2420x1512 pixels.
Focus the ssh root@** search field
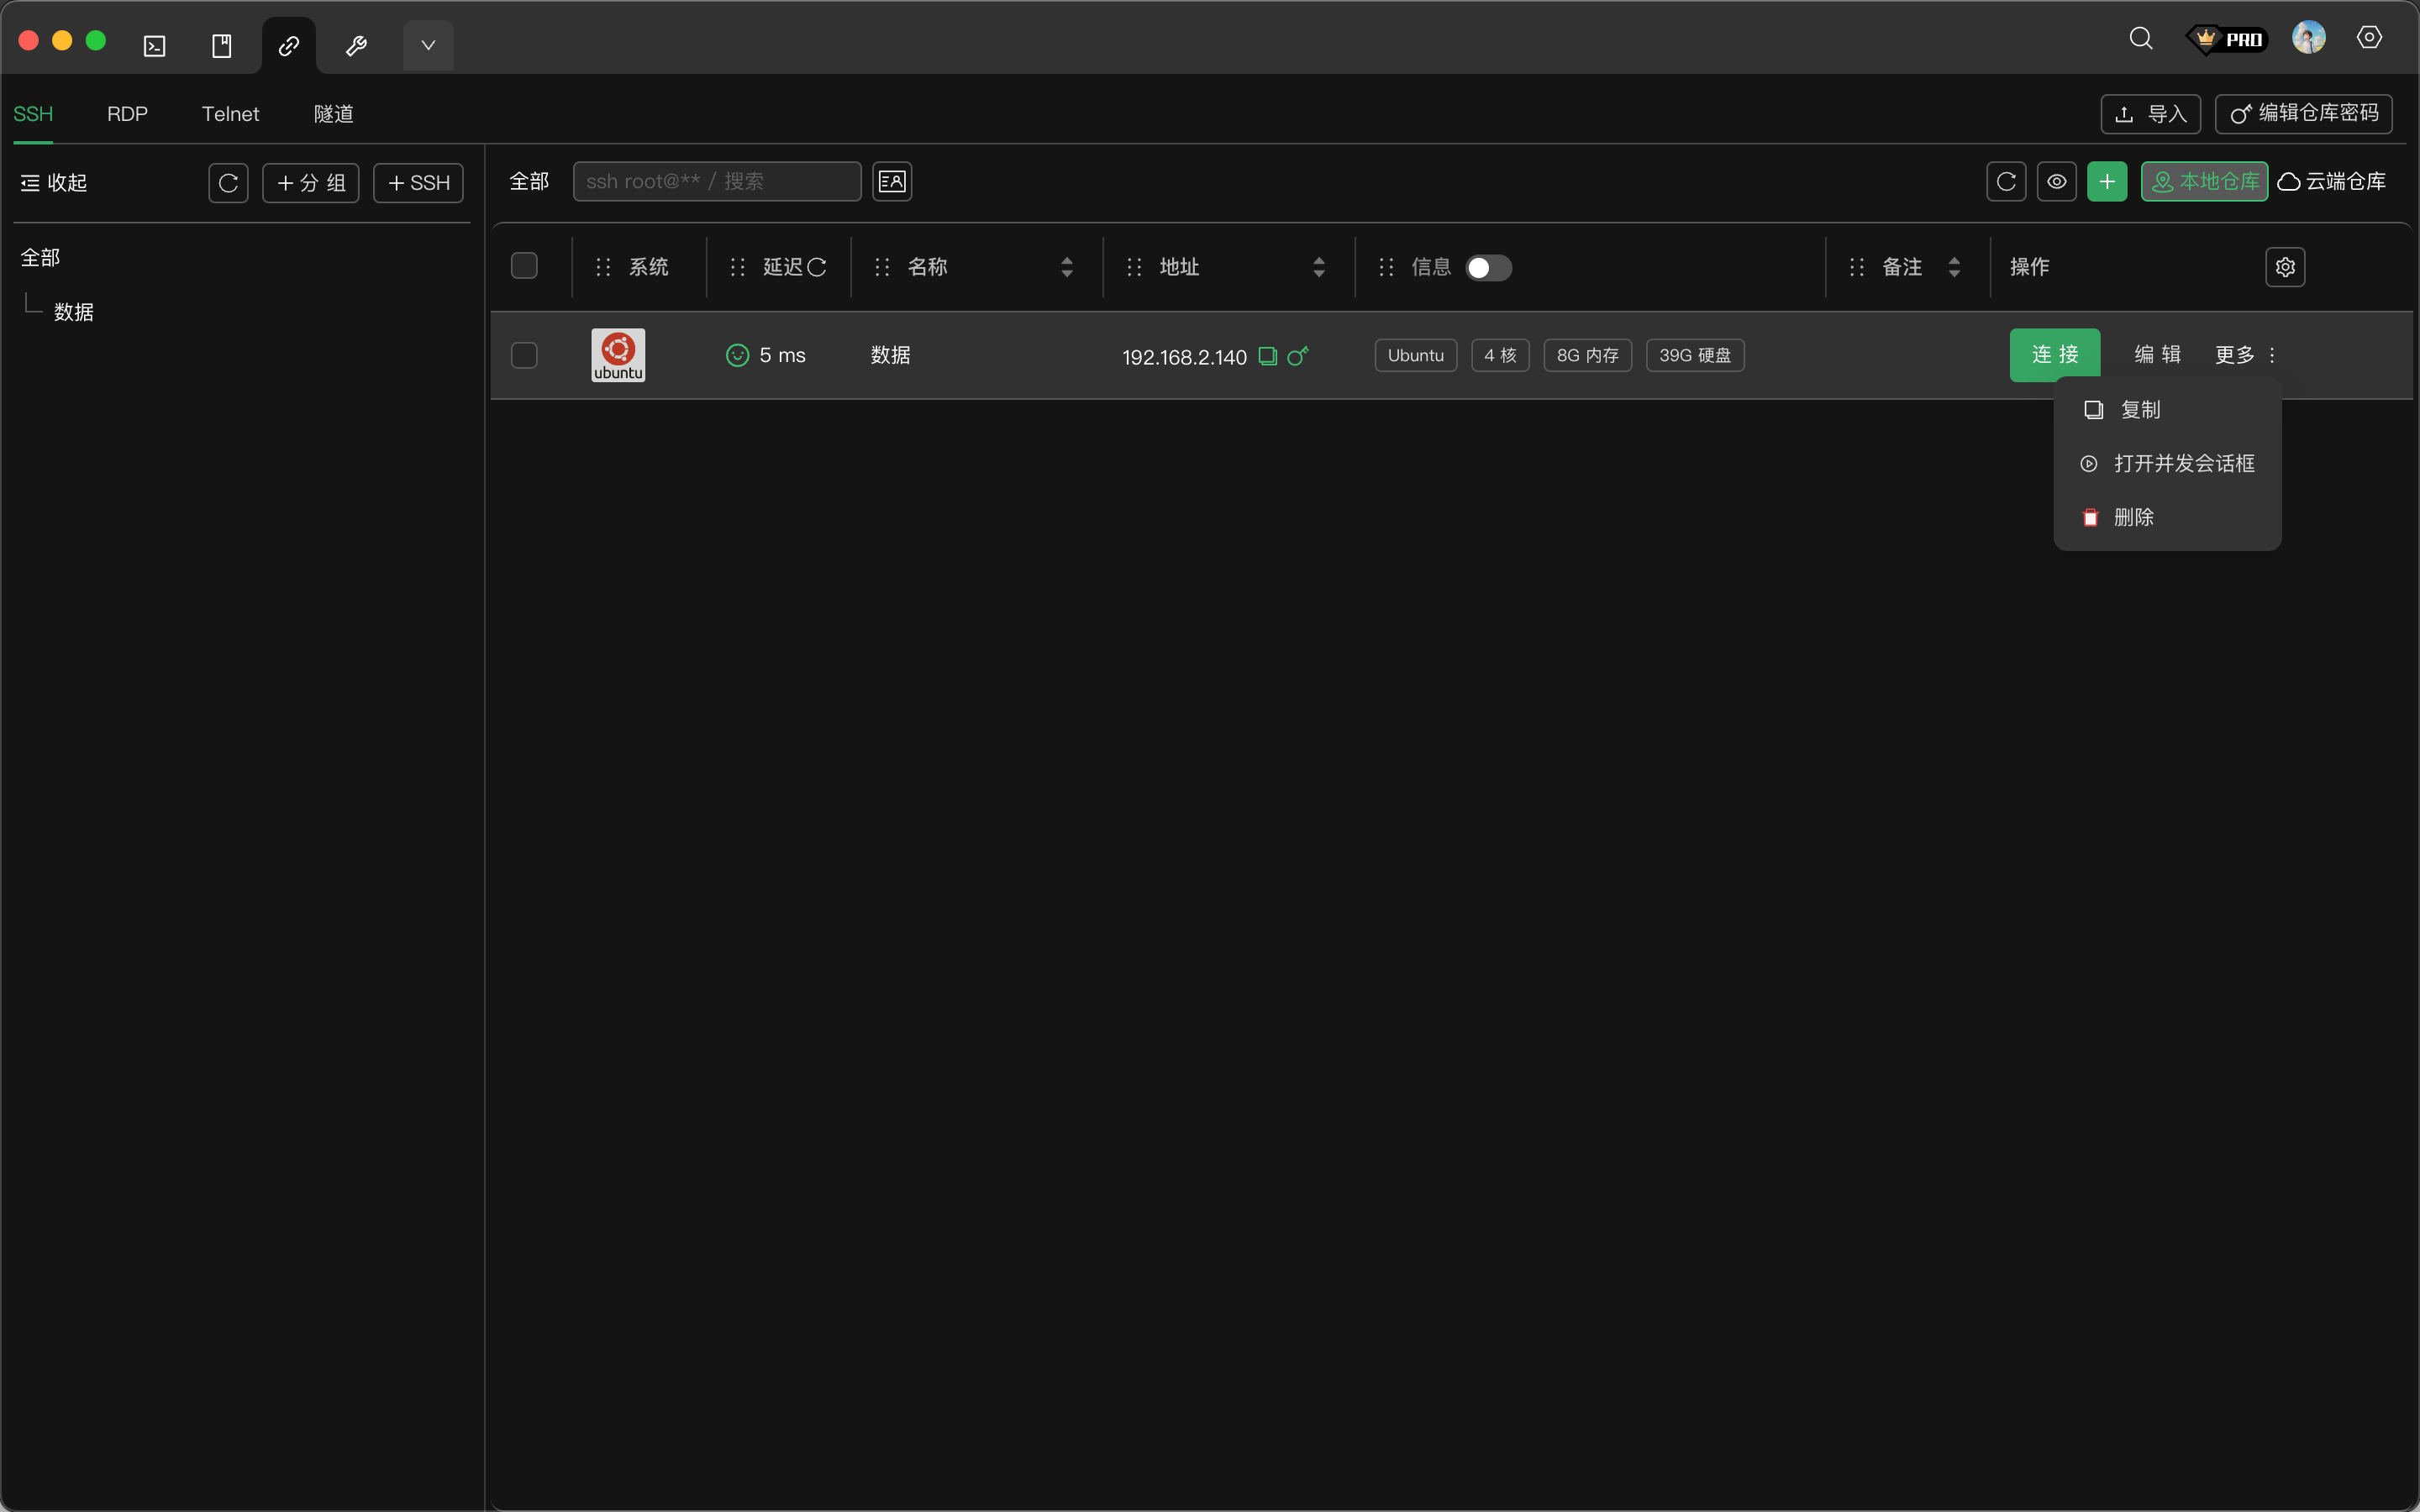716,181
